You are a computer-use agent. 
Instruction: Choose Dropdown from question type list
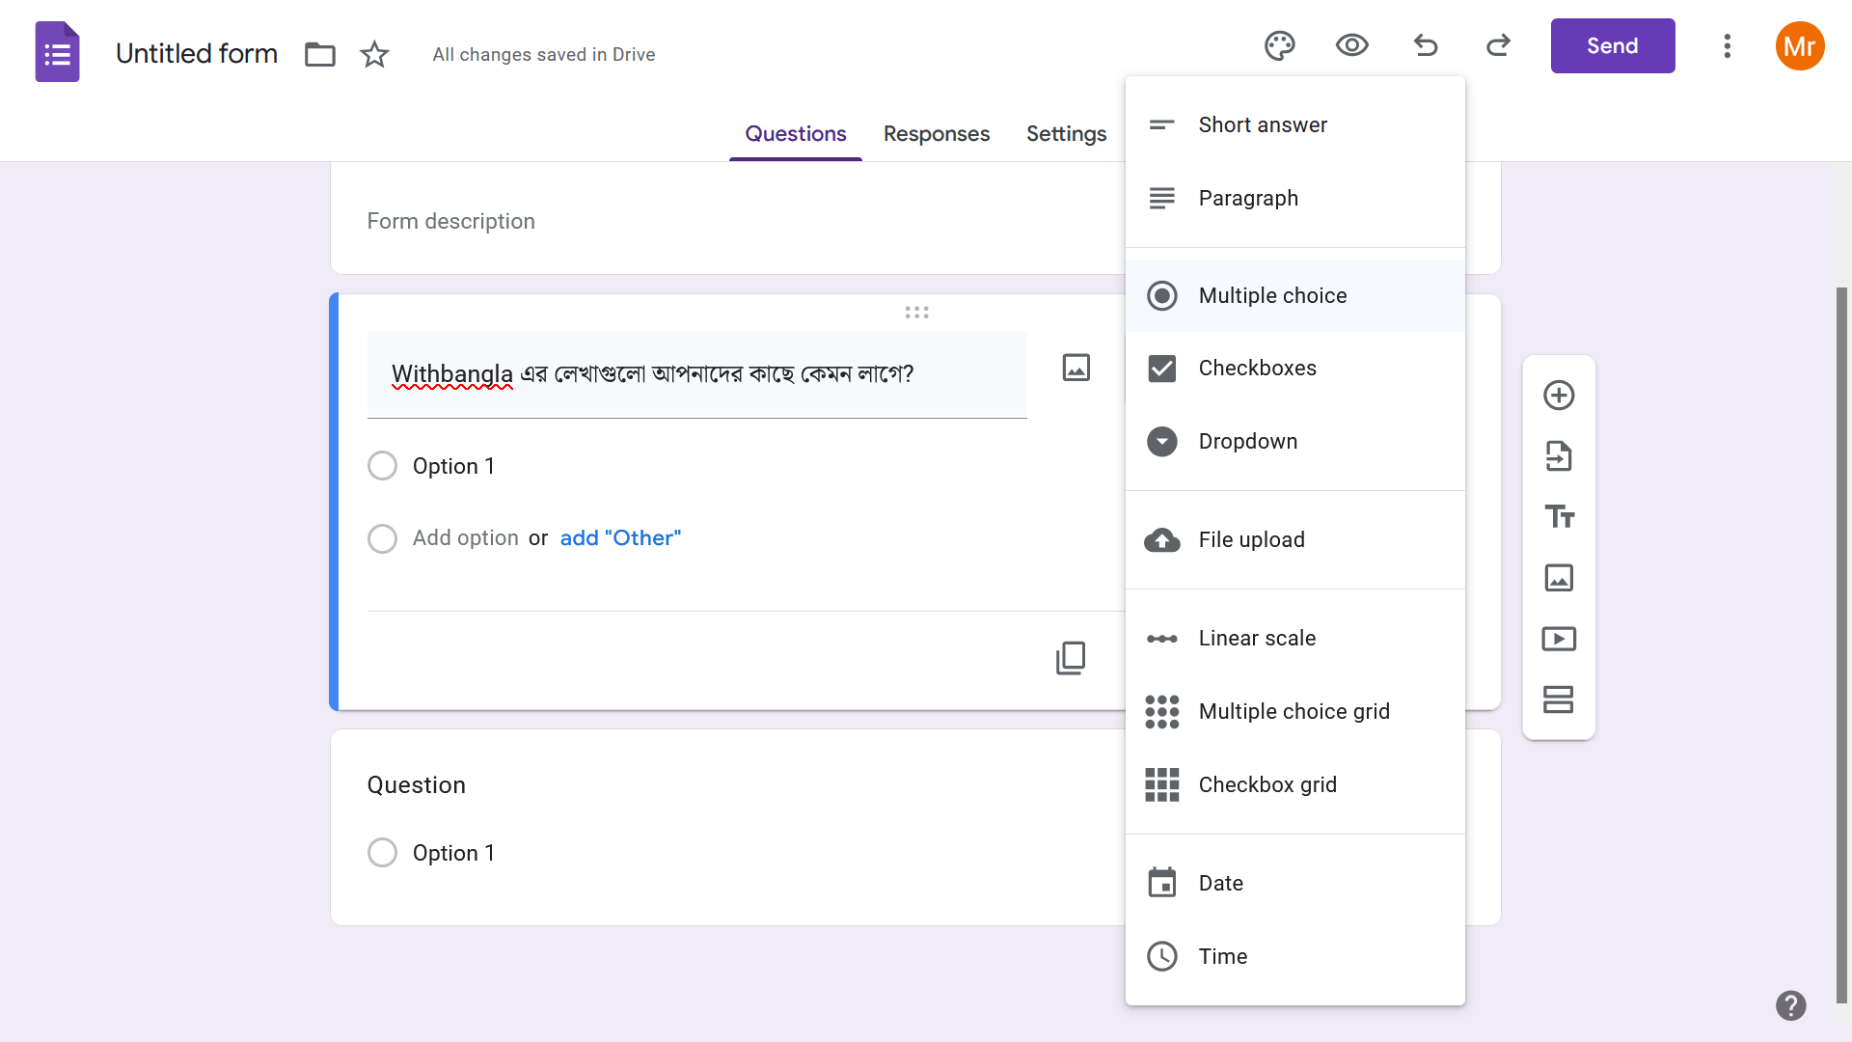[1247, 442]
